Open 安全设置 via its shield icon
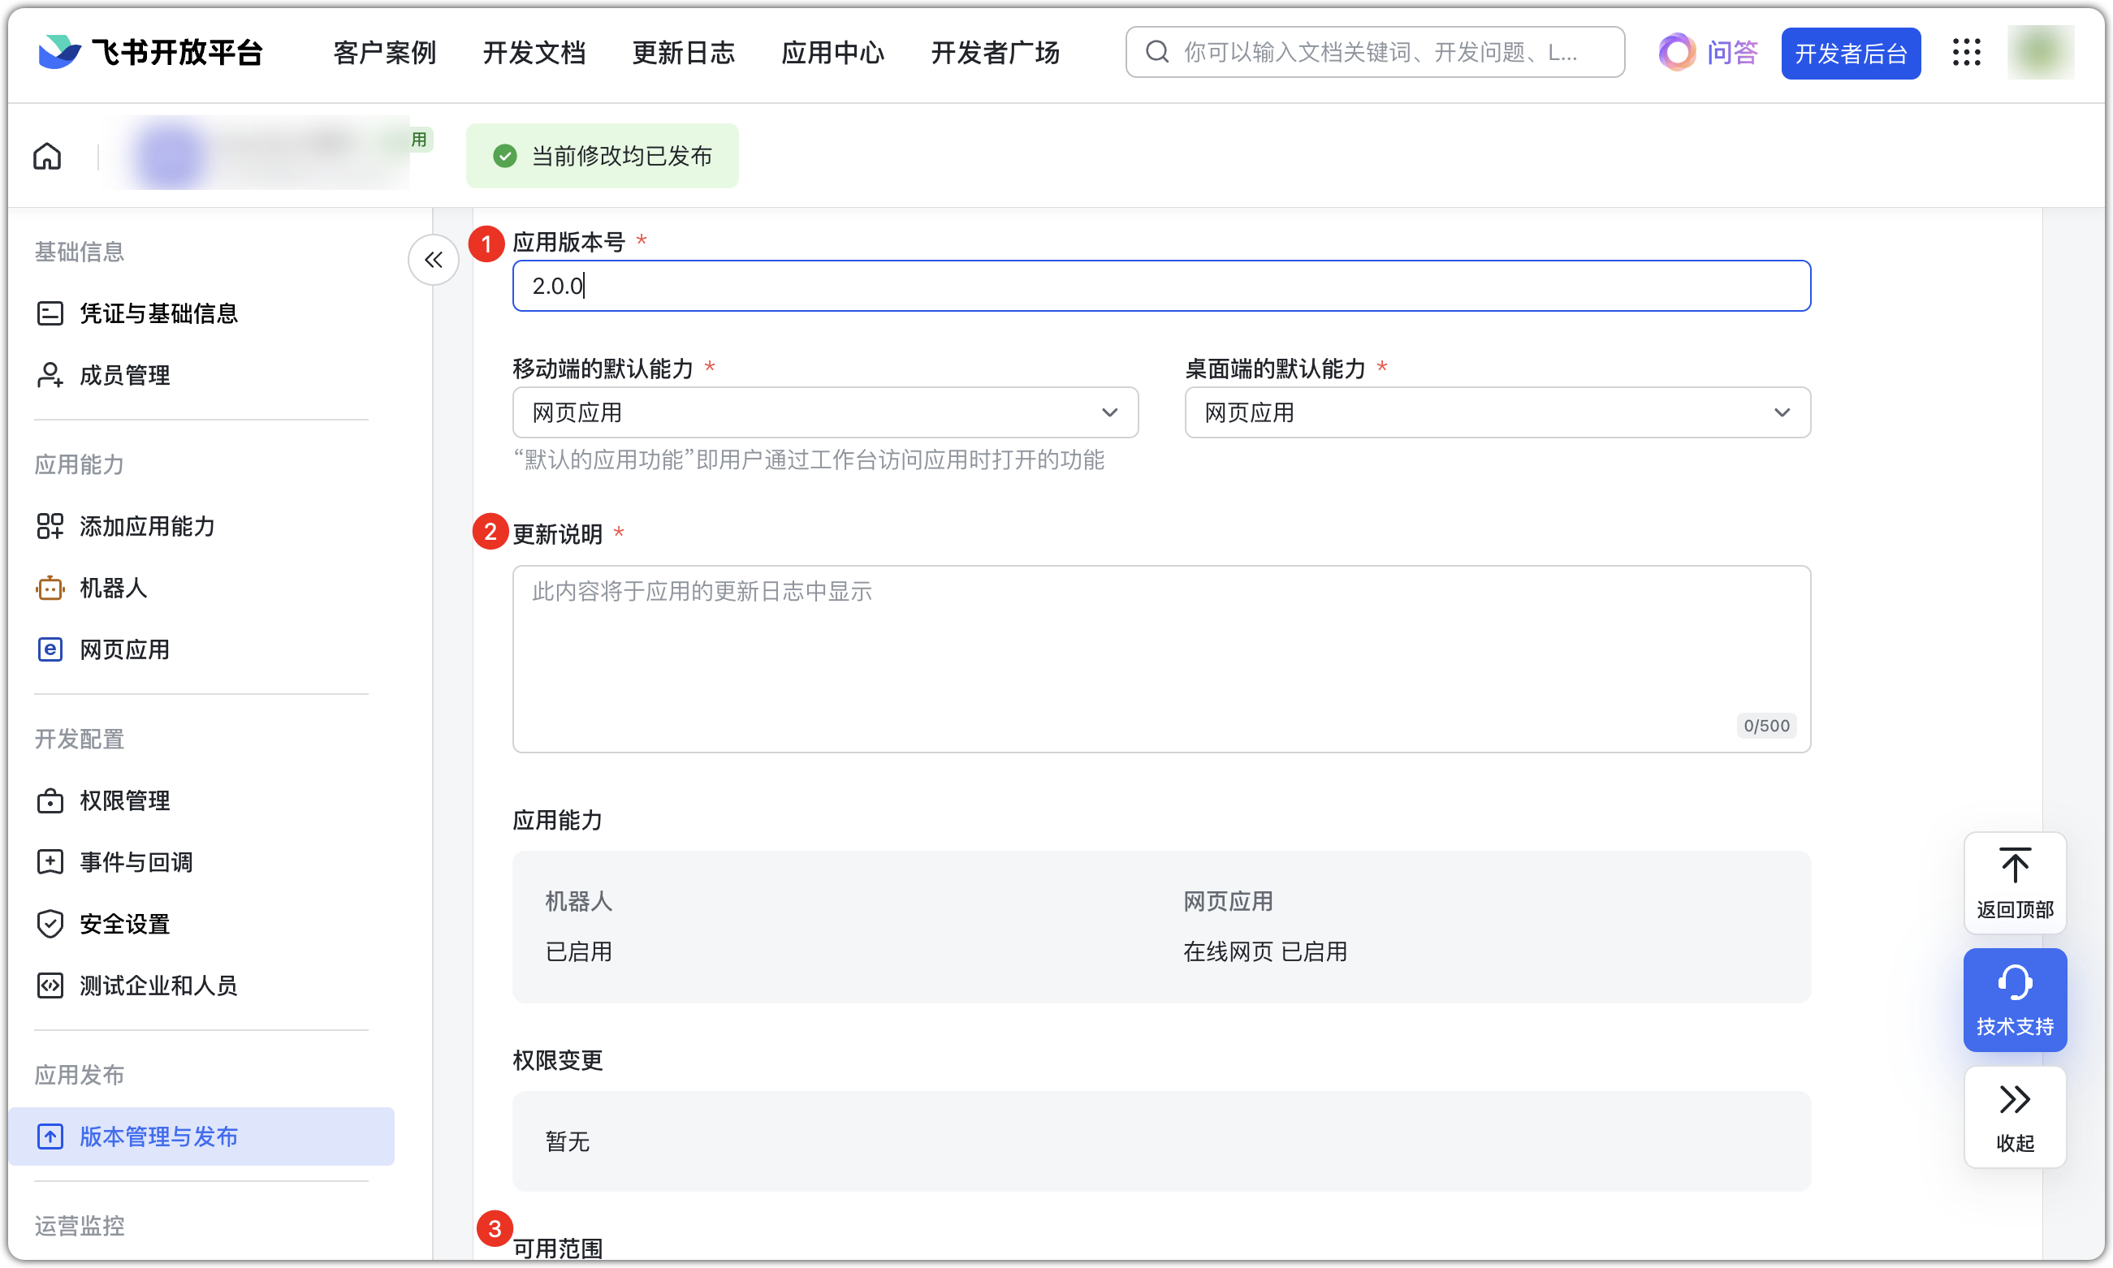The image size is (2113, 1268). point(50,924)
